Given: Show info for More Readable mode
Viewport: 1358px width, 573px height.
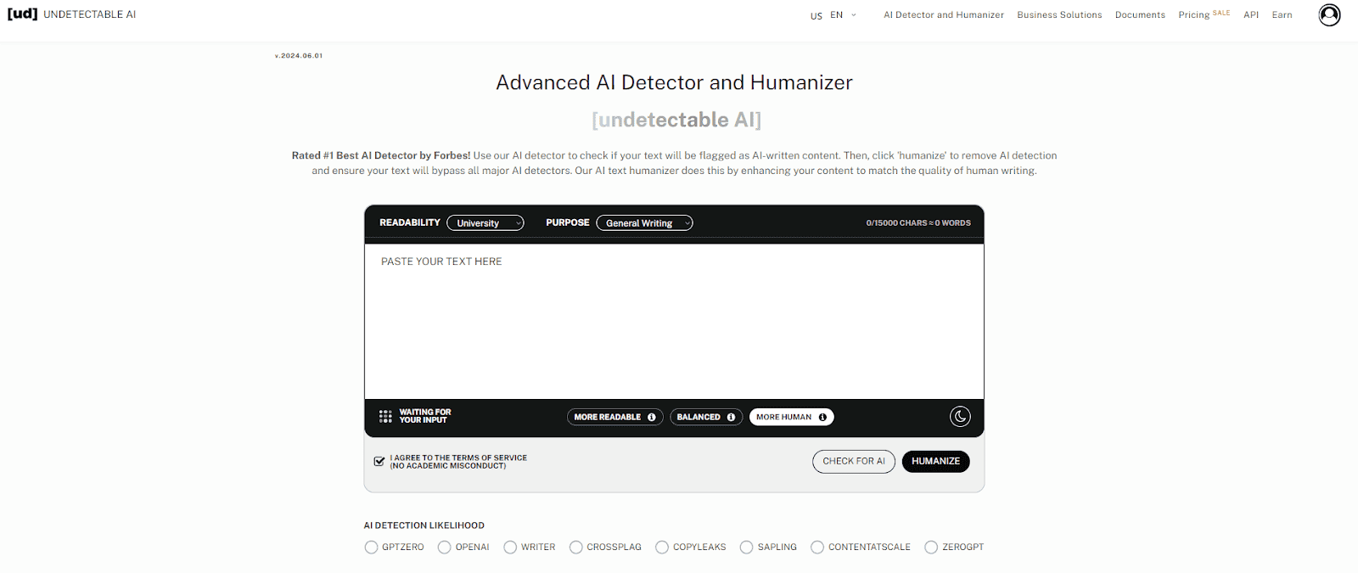Looking at the screenshot, I should click(x=652, y=417).
